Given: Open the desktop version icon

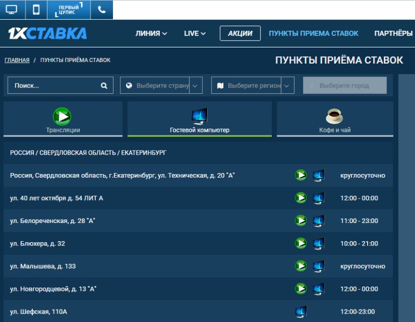Looking at the screenshot, I should pyautogui.click(x=12, y=10).
